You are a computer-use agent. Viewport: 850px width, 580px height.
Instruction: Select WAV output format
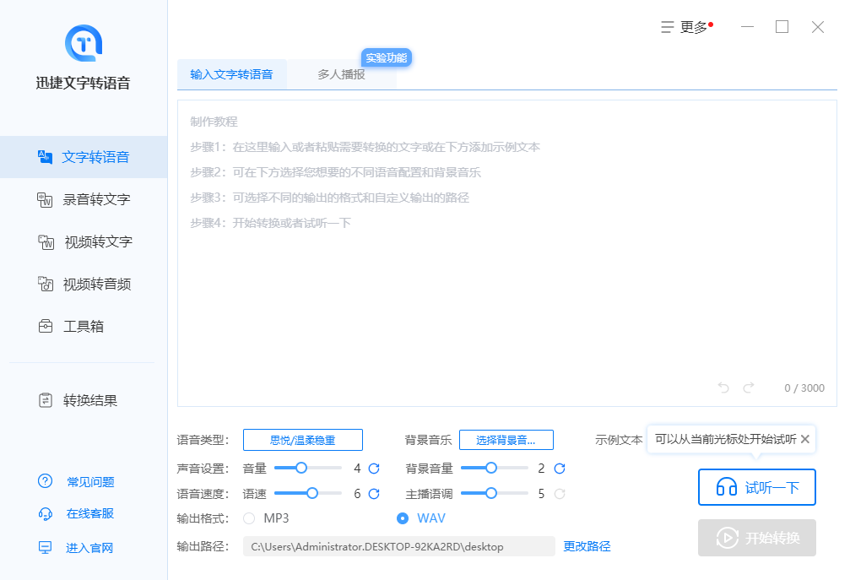(403, 519)
